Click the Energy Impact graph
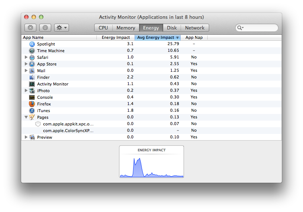Screen dimensions: 303x212 click(151, 162)
